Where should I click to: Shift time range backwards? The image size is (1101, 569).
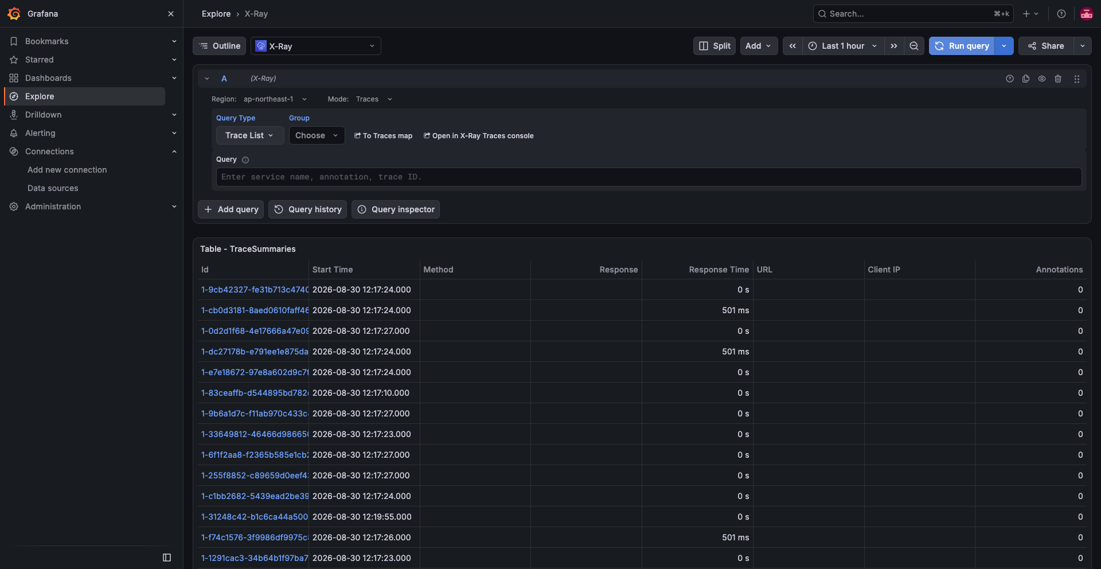(x=792, y=46)
